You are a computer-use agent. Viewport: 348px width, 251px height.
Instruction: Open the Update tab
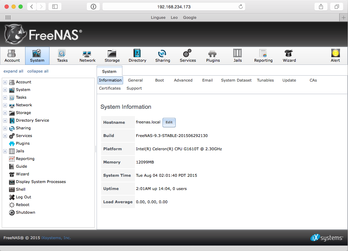(289, 80)
